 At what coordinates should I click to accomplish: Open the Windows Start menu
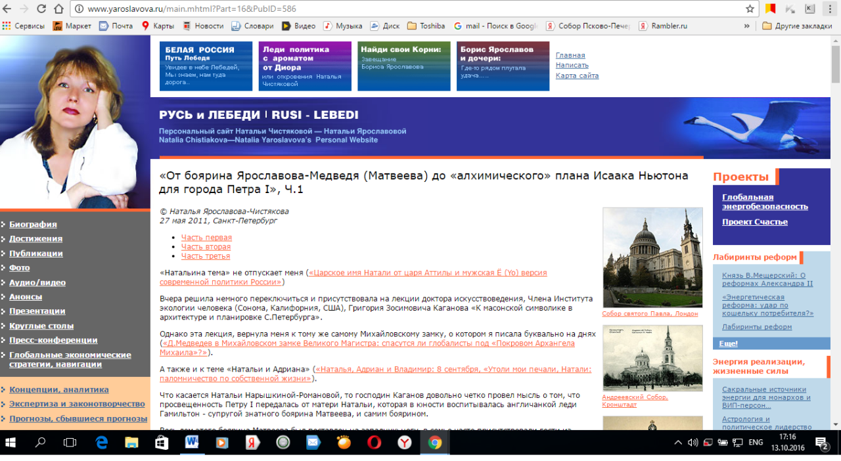pos(11,443)
